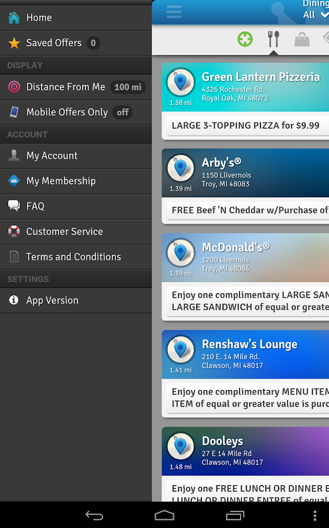Open Terms and Conditions menu item
Screen dimensions: 329x528
pos(76,256)
